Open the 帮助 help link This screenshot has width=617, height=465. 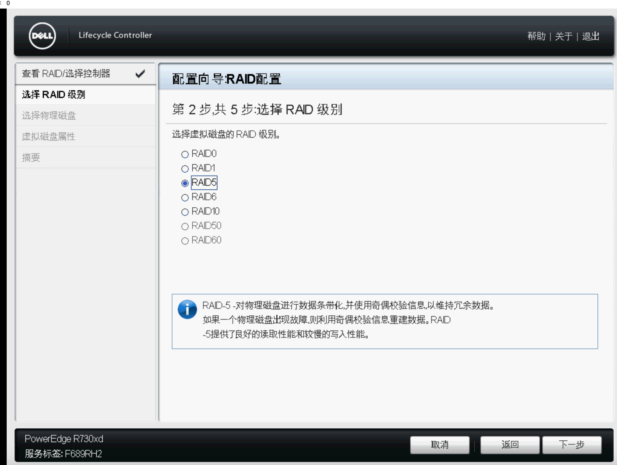[536, 36]
